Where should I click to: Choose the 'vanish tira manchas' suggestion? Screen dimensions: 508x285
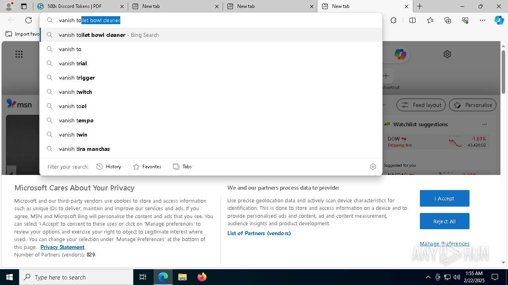211,149
